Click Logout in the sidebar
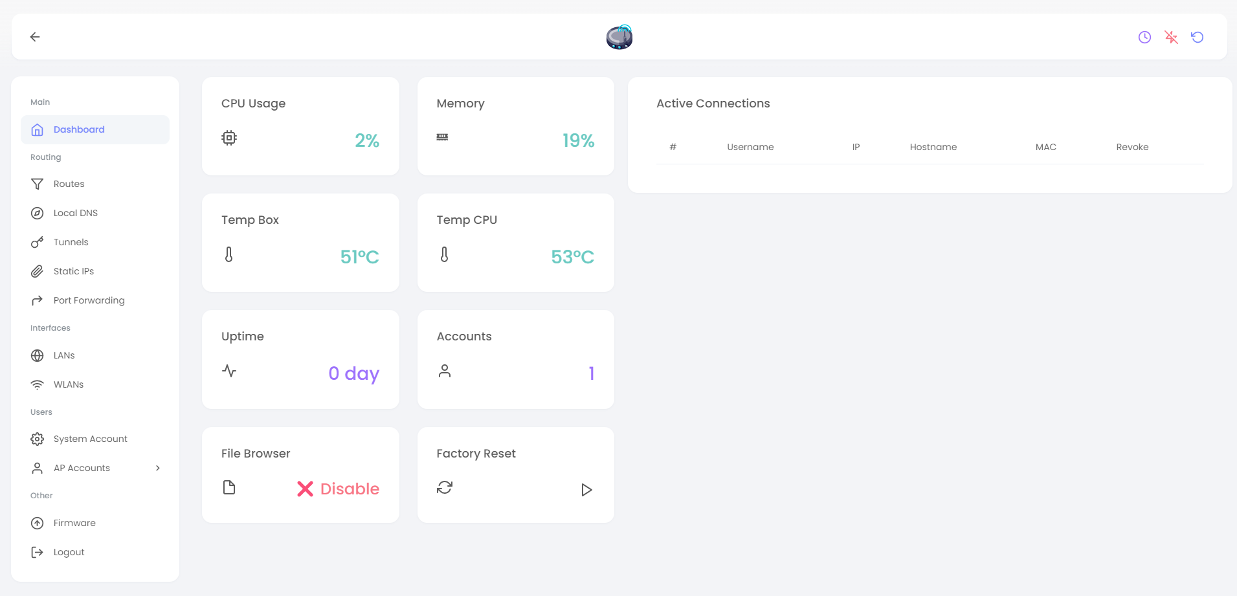The height and width of the screenshot is (596, 1237). 69,552
